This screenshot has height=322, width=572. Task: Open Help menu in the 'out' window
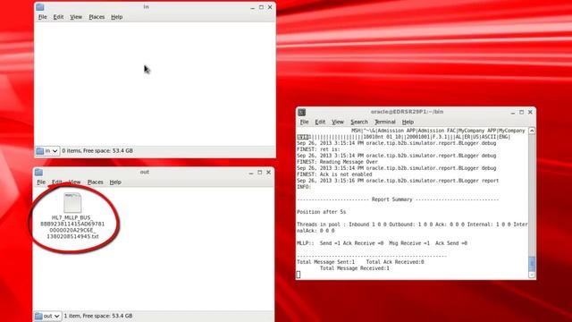[115, 182]
